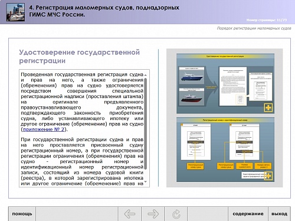
Task: Click the paragraph starting При государственной регистрации
Action: [82, 161]
